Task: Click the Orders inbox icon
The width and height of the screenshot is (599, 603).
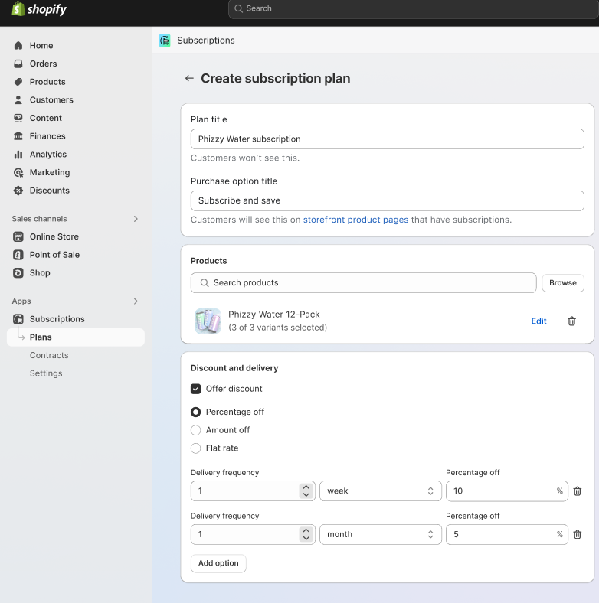Action: [x=18, y=64]
